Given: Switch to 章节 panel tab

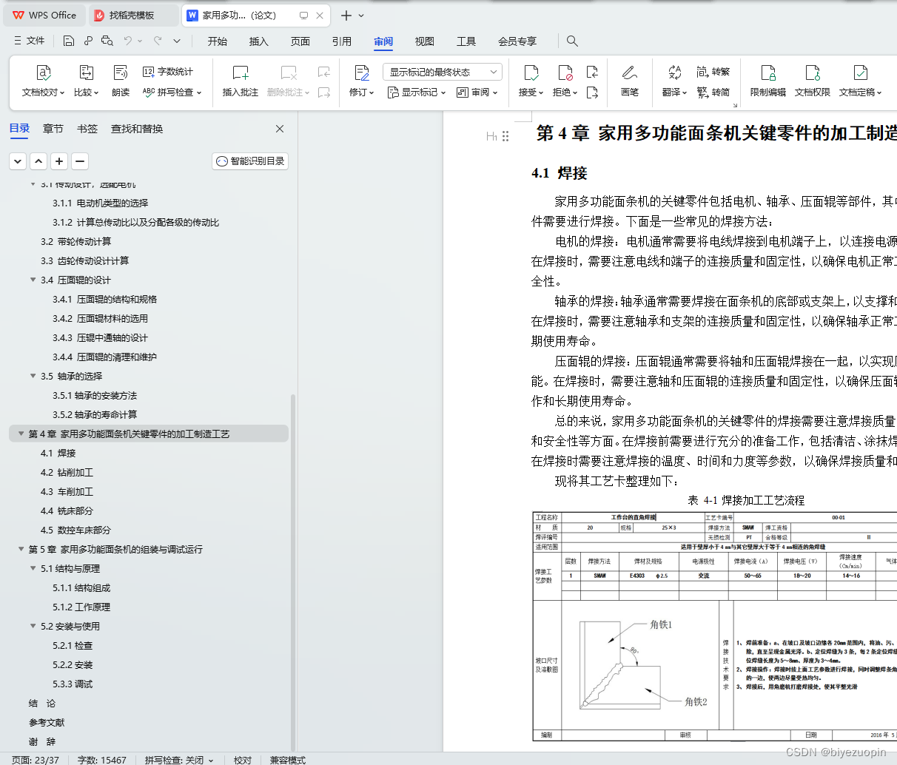Looking at the screenshot, I should pyautogui.click(x=53, y=129).
